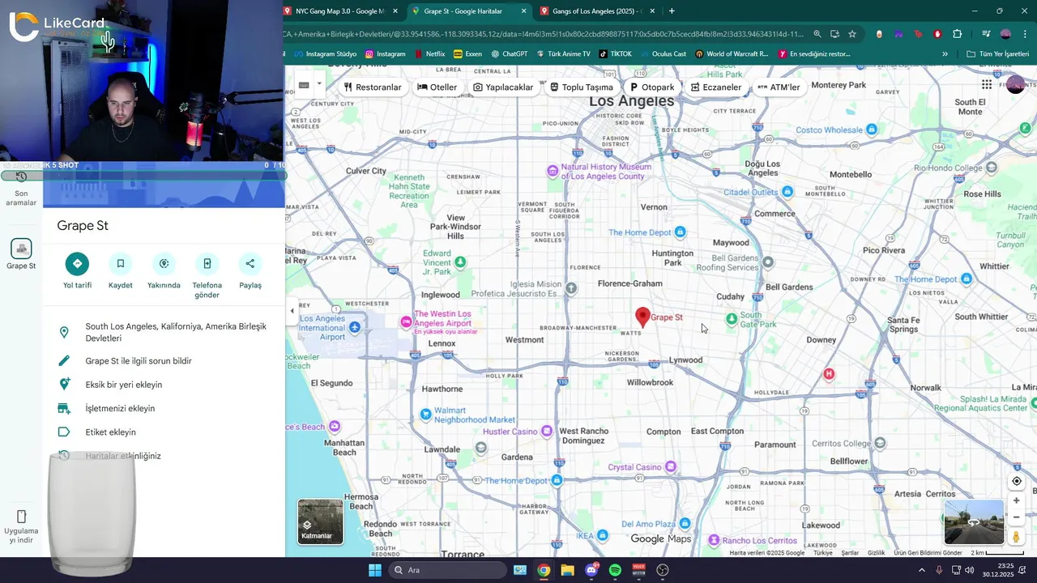Bookmark this page with the star
Image resolution: width=1037 pixels, height=583 pixels.
click(x=852, y=34)
